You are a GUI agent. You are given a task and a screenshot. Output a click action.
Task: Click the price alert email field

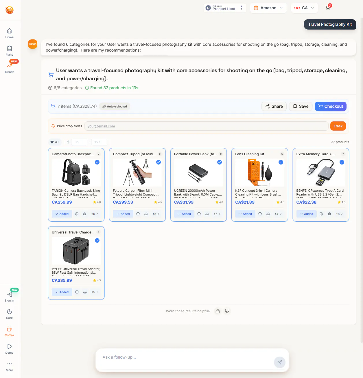[x=206, y=126]
